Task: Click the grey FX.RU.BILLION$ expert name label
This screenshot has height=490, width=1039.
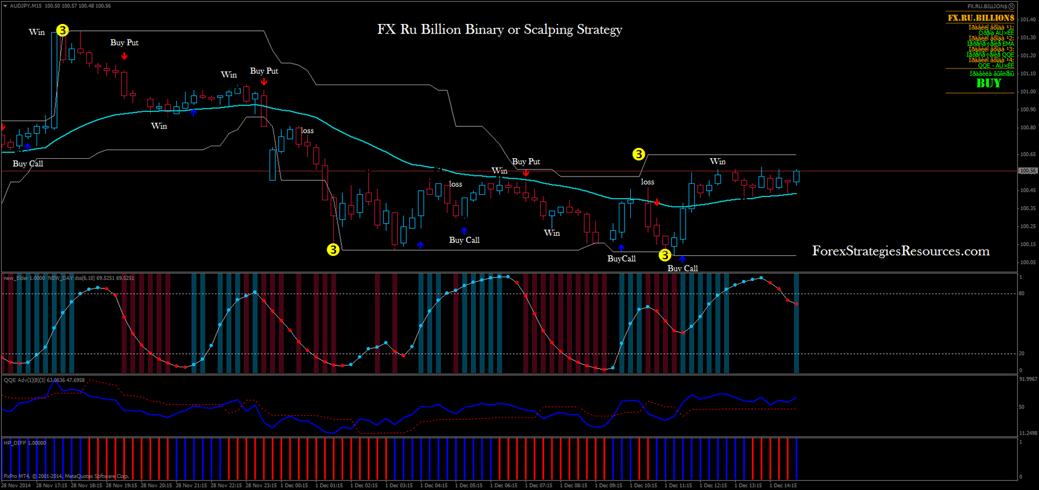Action: click(x=987, y=6)
